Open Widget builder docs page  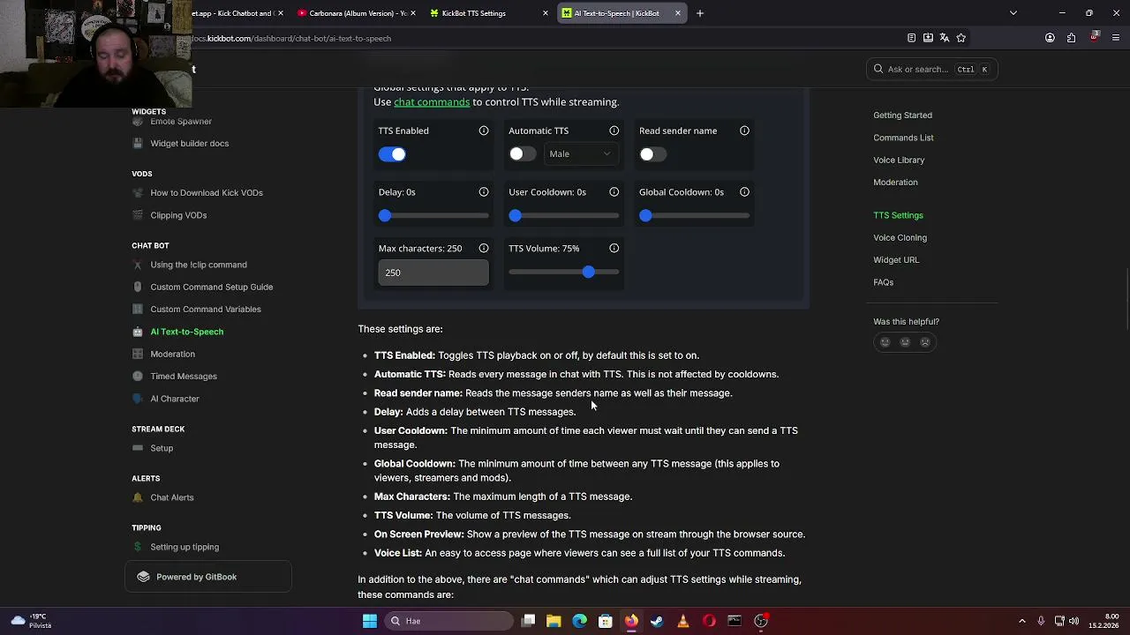click(x=189, y=143)
